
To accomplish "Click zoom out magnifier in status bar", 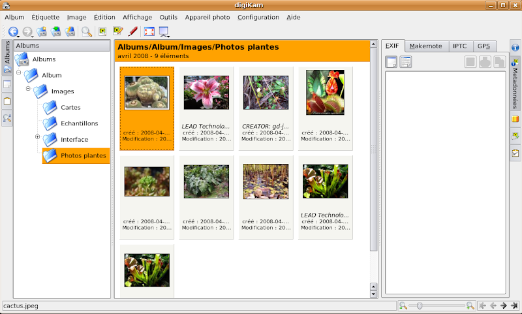I will pos(404,306).
